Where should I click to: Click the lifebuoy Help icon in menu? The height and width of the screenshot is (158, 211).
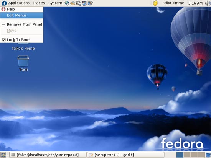pyautogui.click(x=3, y=9)
